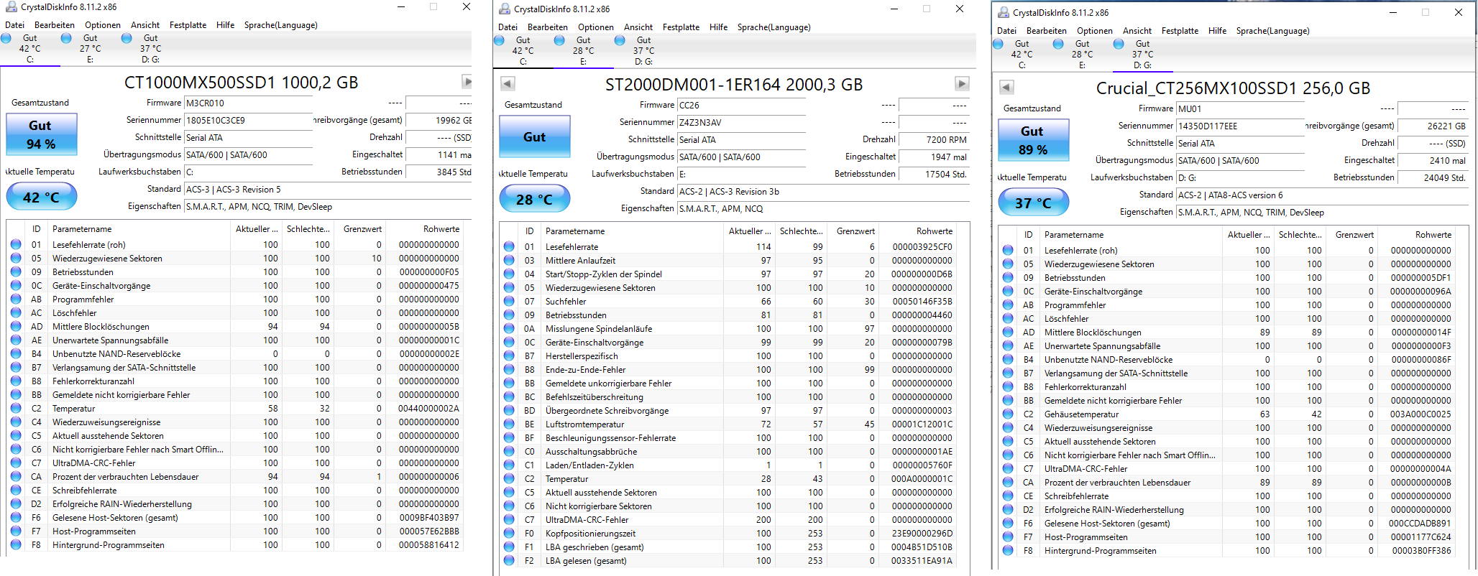This screenshot has height=576, width=1478.
Task: Click CrystalDiskInfo title bar icon in ST2000DM001 window
Action: pyautogui.click(x=503, y=9)
